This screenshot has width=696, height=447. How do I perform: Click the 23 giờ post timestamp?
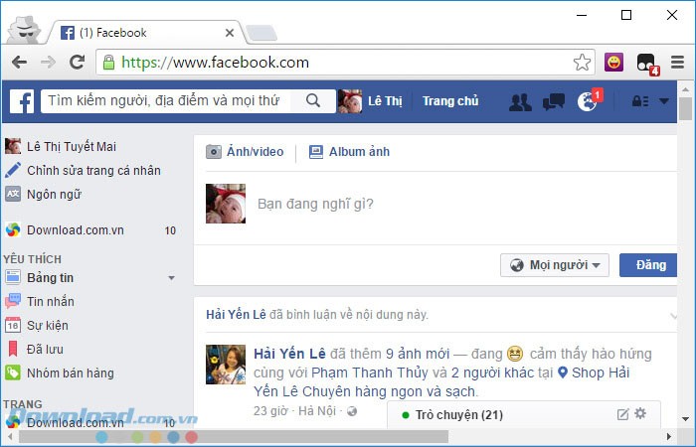tap(270, 411)
